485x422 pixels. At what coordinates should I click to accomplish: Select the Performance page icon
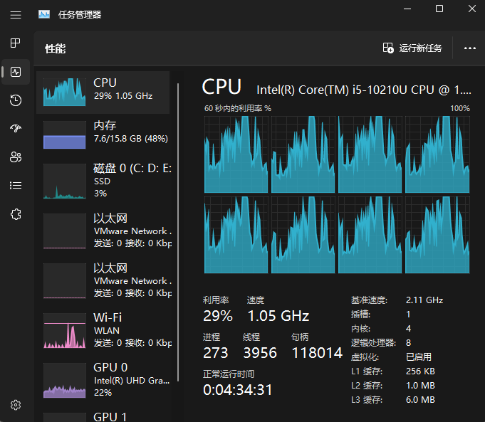[x=16, y=72]
